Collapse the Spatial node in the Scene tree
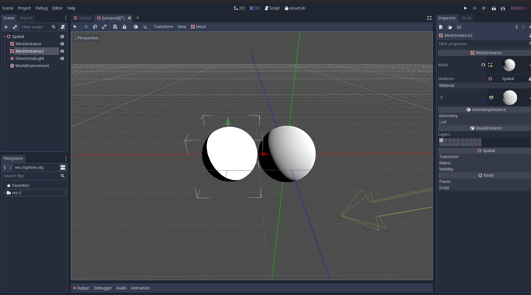The height and width of the screenshot is (295, 531). point(5,37)
